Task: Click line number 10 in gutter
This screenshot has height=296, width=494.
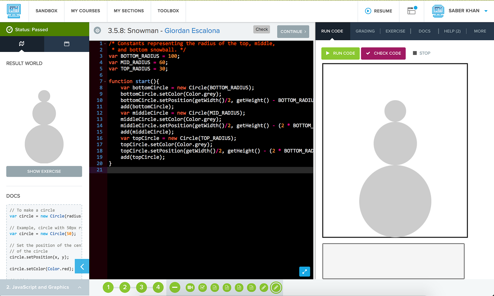Action: click(x=99, y=100)
